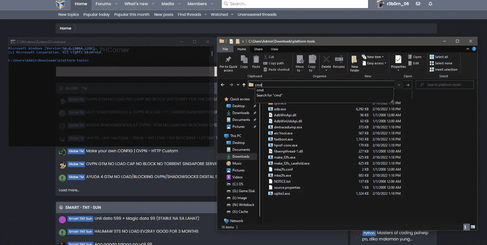
Task: Click Pin to Quick access icon
Action: coord(228,59)
